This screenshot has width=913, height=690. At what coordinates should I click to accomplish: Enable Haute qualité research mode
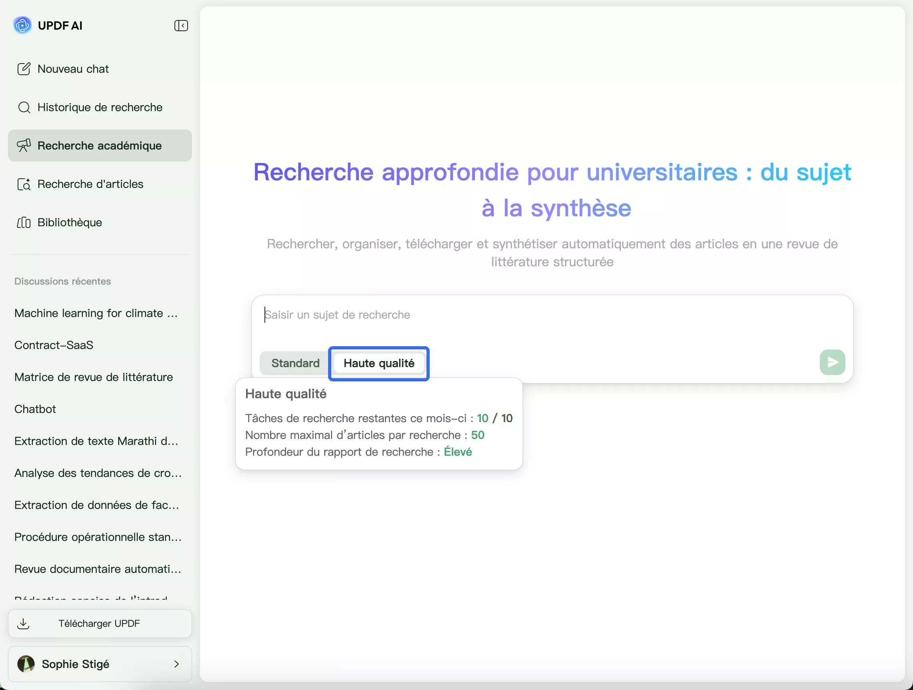pyautogui.click(x=378, y=363)
